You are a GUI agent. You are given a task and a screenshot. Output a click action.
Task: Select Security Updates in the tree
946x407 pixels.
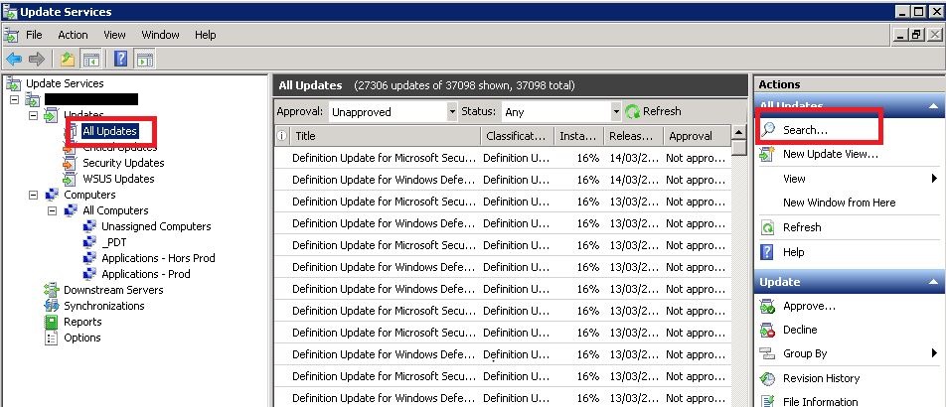point(123,163)
